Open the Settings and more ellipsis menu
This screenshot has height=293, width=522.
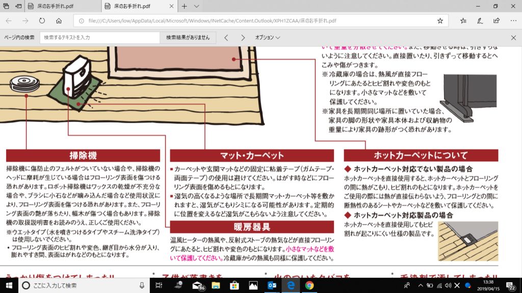[x=513, y=21]
